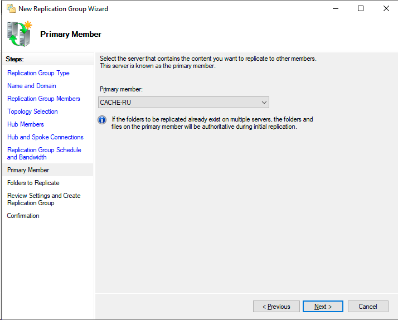The width and height of the screenshot is (398, 320).
Task: Go to the Hub Members step
Action: click(x=26, y=124)
